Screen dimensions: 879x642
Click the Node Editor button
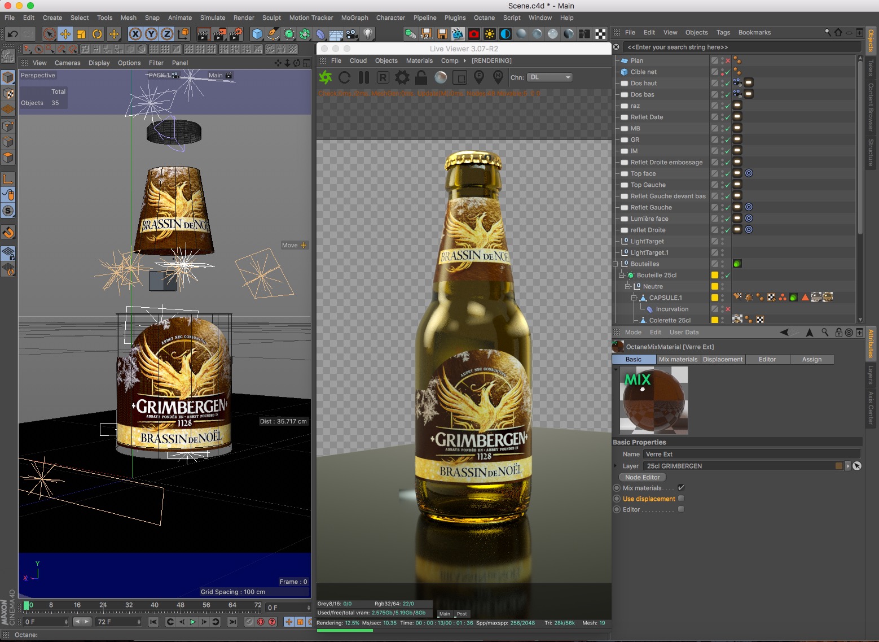pos(643,477)
